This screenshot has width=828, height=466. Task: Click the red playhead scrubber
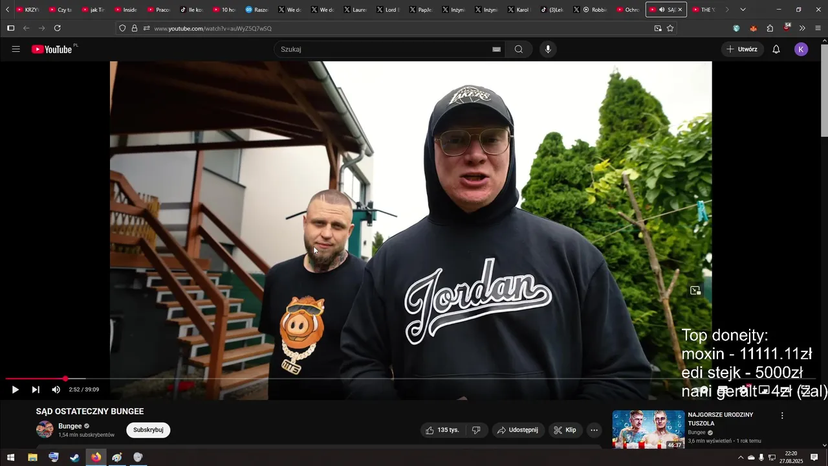pos(65,379)
